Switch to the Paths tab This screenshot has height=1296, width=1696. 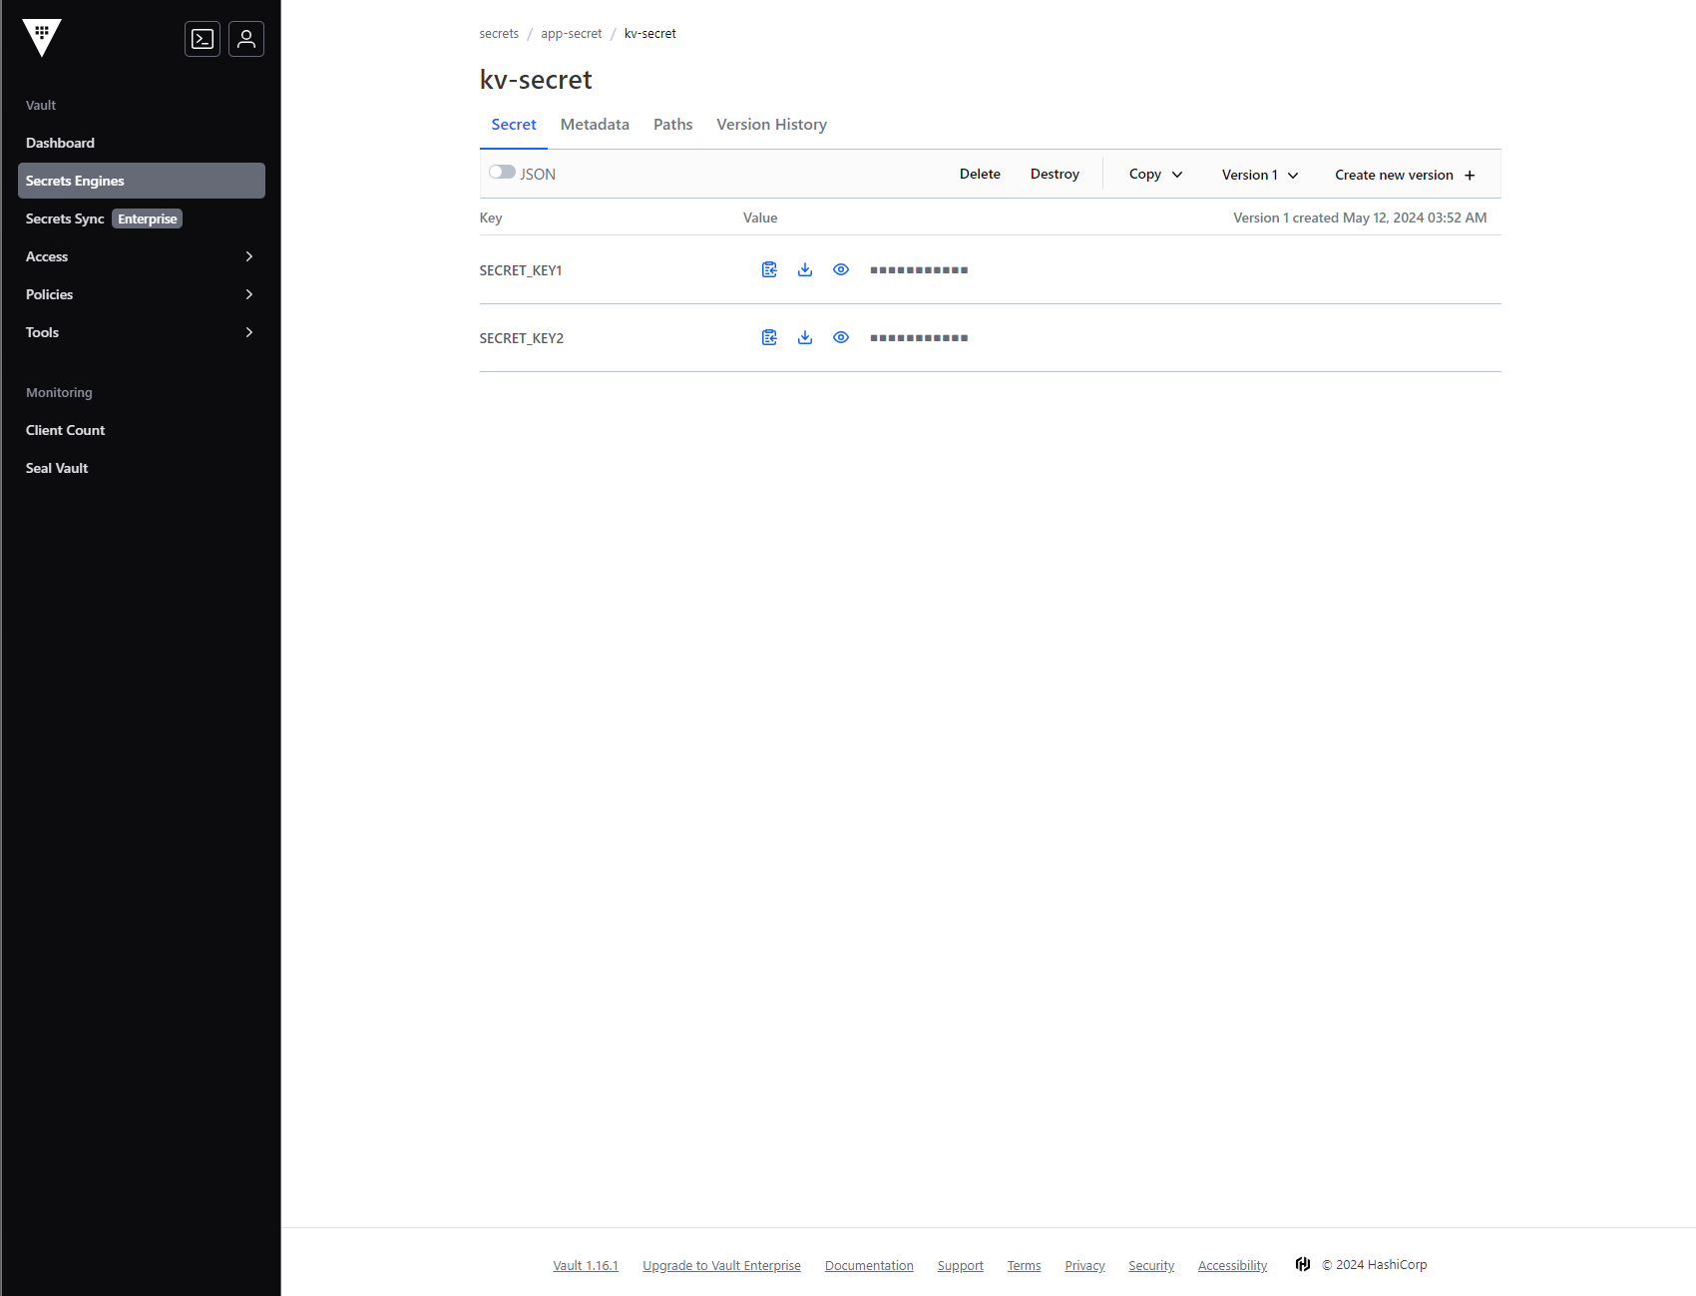pyautogui.click(x=673, y=125)
